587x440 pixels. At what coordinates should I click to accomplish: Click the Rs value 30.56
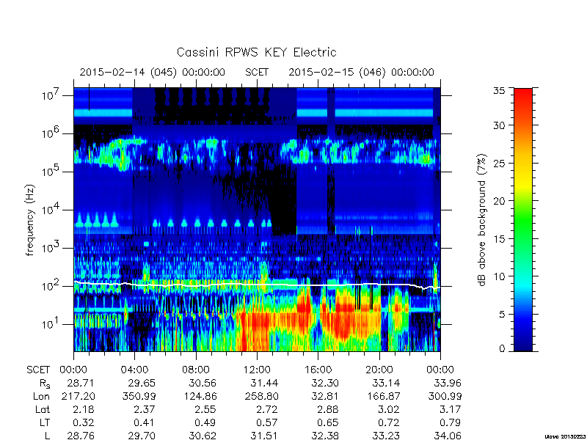coord(203,383)
